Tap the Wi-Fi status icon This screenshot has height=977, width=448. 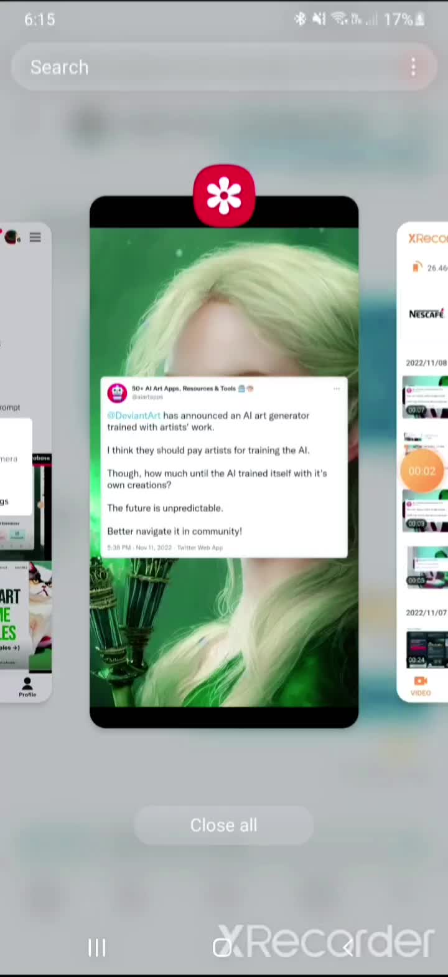click(x=339, y=19)
